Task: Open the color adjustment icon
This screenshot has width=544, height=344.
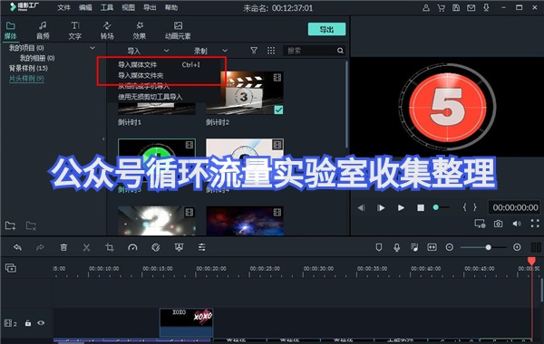Action: (156, 247)
